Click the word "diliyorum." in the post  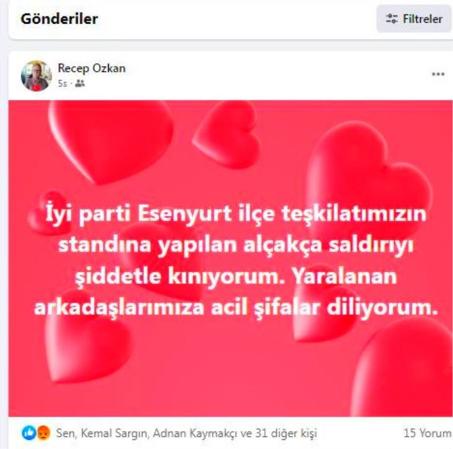pyautogui.click(x=383, y=307)
